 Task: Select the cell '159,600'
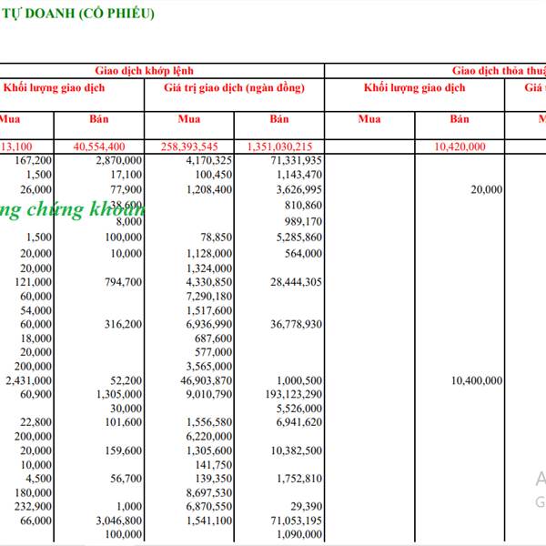click(x=123, y=450)
